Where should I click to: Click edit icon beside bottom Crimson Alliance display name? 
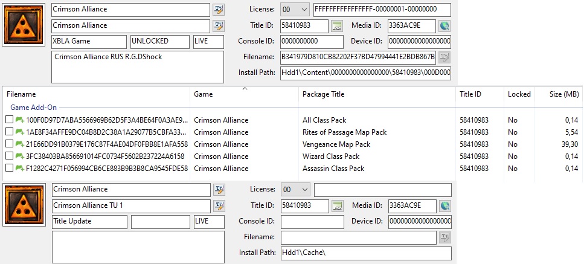pos(219,190)
